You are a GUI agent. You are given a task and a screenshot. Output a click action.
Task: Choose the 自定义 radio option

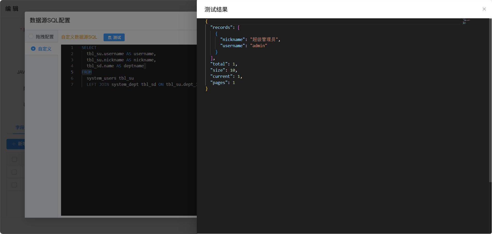33,49
